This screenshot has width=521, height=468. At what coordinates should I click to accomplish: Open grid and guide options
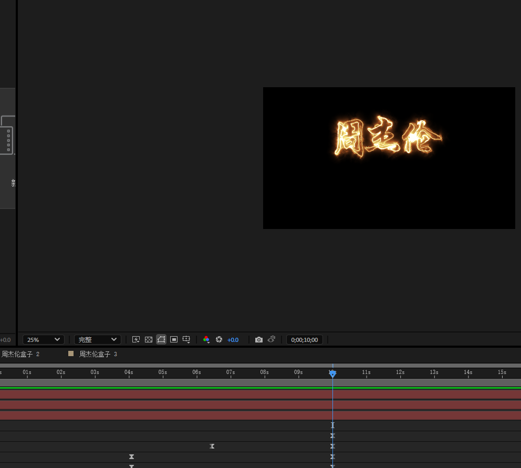point(186,340)
